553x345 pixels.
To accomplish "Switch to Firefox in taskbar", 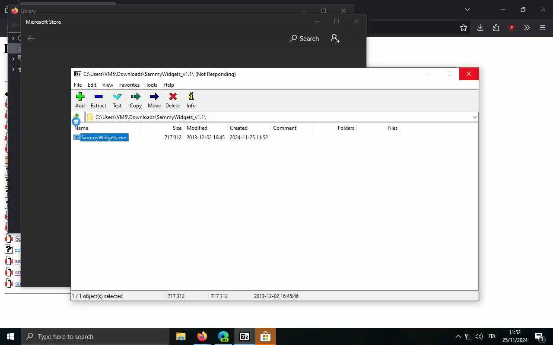I will tap(202, 336).
